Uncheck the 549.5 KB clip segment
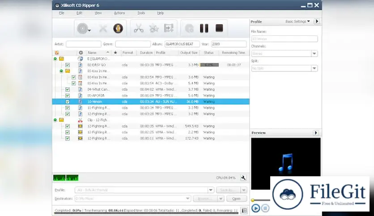 68,126
